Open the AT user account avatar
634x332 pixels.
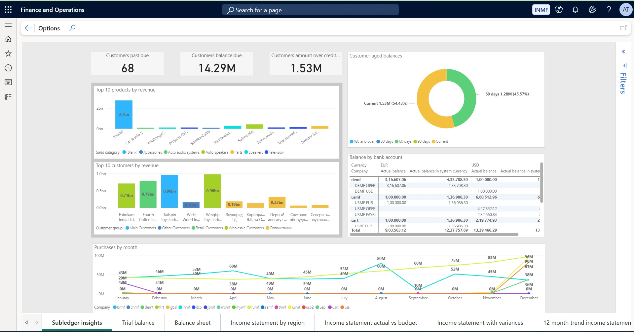(x=626, y=10)
